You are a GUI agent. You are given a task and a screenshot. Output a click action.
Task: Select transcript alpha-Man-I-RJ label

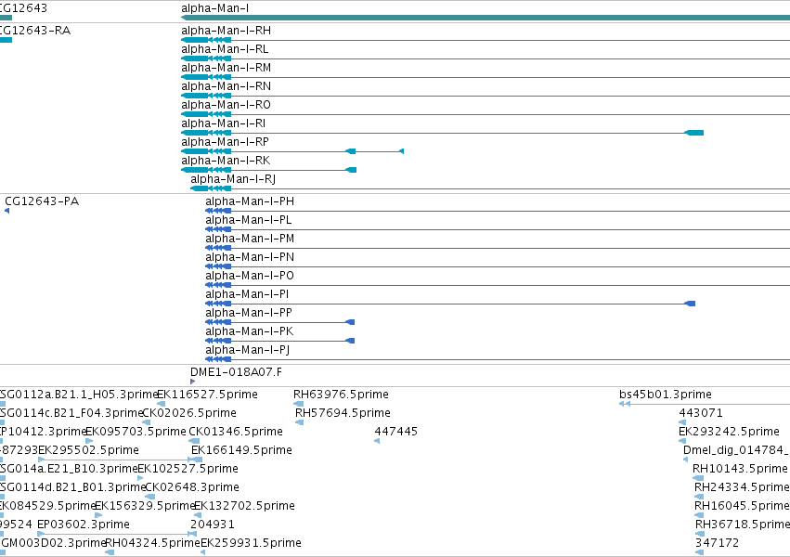(x=233, y=180)
